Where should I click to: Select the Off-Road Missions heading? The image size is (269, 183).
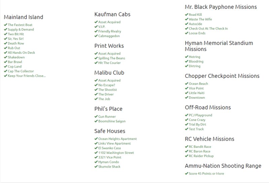[208, 107]
